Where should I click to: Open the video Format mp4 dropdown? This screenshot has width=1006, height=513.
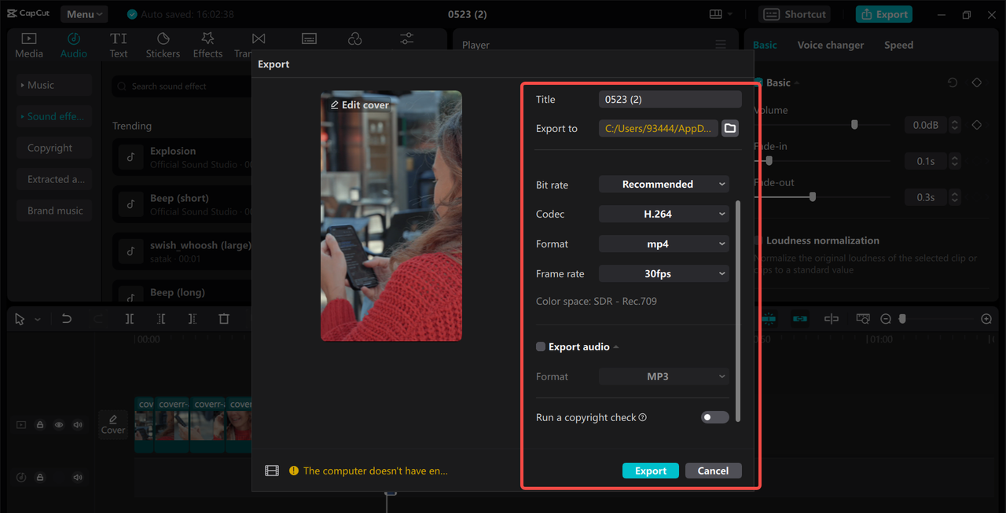point(664,244)
